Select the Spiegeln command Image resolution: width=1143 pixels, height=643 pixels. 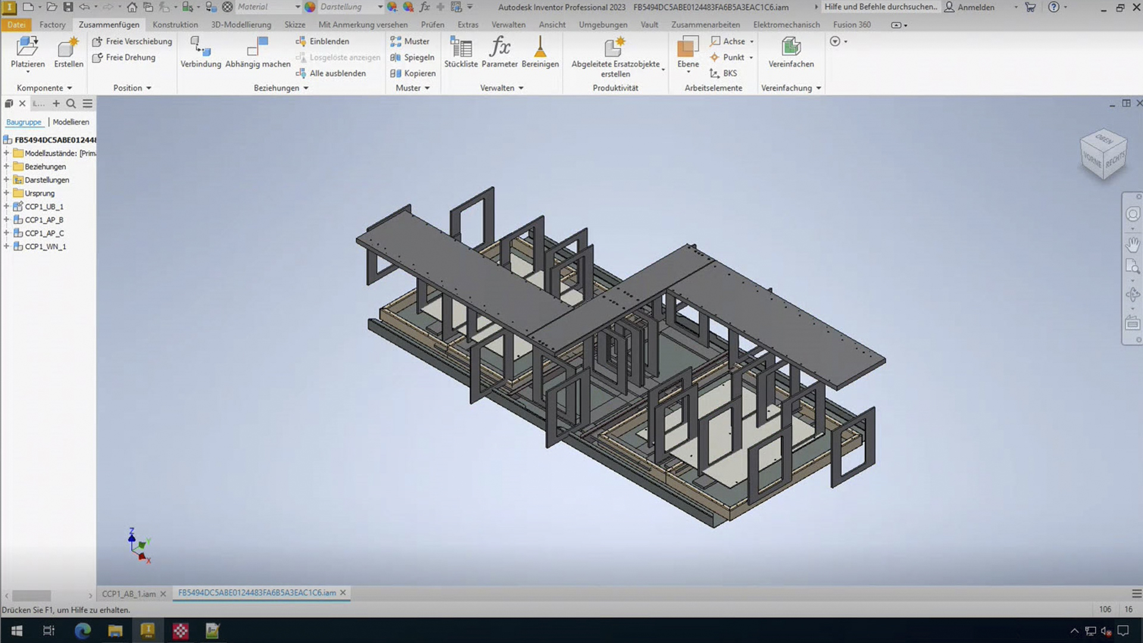(413, 57)
